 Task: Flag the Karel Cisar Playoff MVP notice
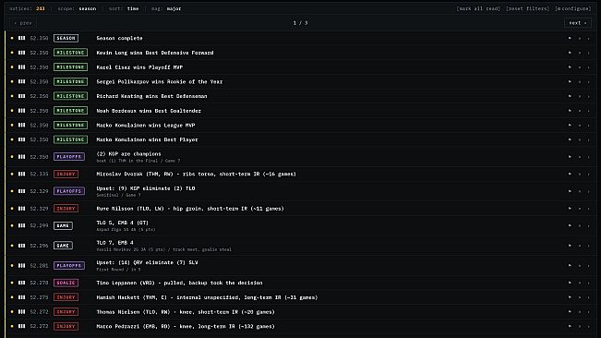[x=570, y=67]
